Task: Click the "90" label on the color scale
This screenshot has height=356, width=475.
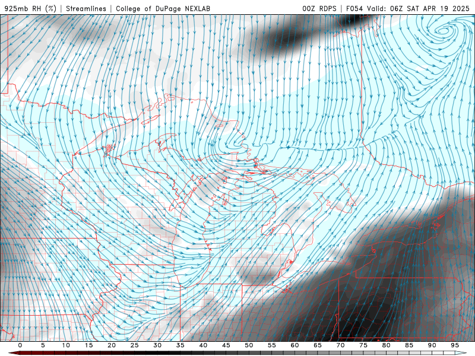Action: point(432,345)
